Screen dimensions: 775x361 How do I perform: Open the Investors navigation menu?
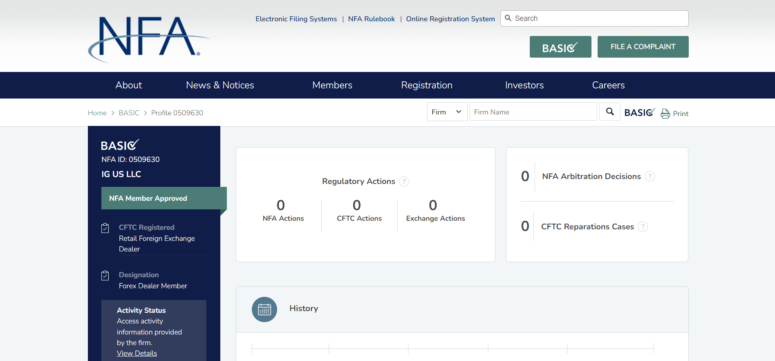[x=524, y=85]
